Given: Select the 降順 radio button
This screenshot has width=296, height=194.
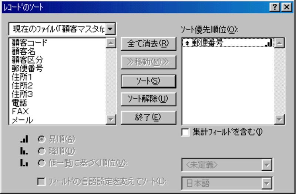Looking at the screenshot, I should pos(41,151).
